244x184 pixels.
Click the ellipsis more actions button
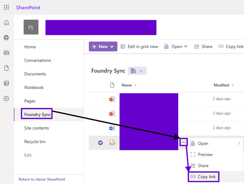point(184,142)
